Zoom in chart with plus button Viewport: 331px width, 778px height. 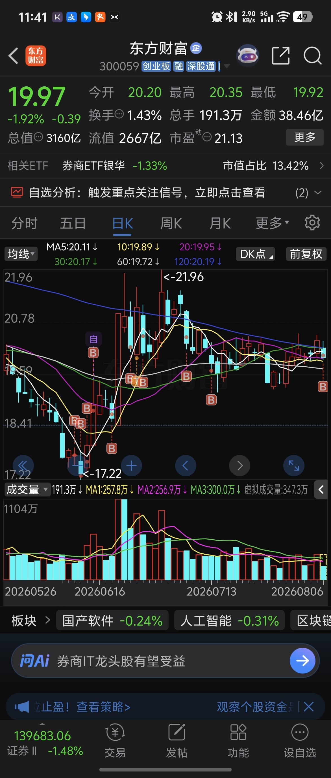coord(131,465)
